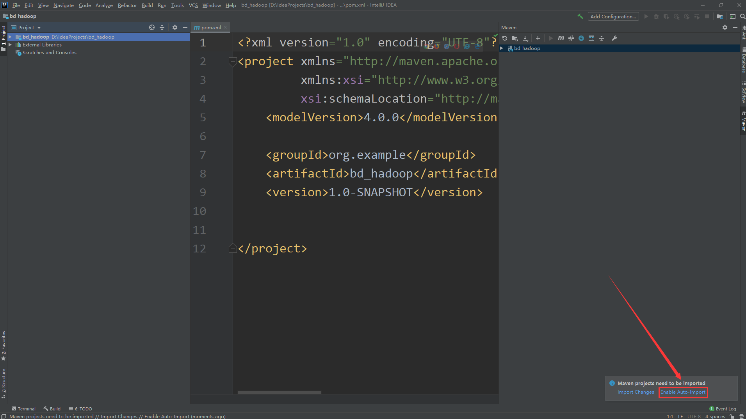Open the Refactor menu
This screenshot has height=419, width=746.
coord(127,5)
